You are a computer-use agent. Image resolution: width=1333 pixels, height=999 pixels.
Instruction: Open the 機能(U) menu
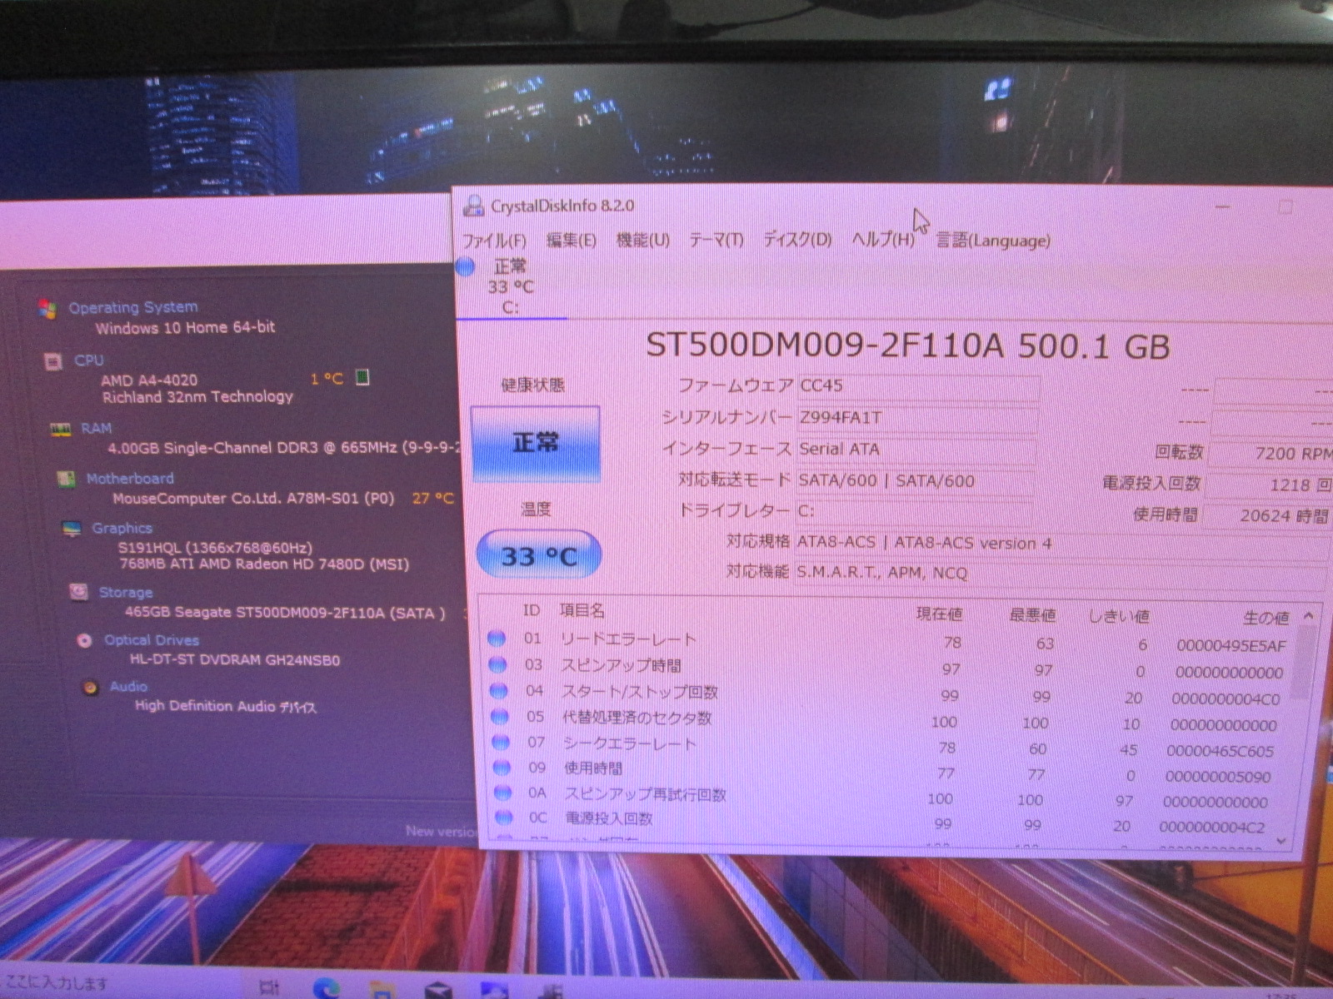[642, 241]
